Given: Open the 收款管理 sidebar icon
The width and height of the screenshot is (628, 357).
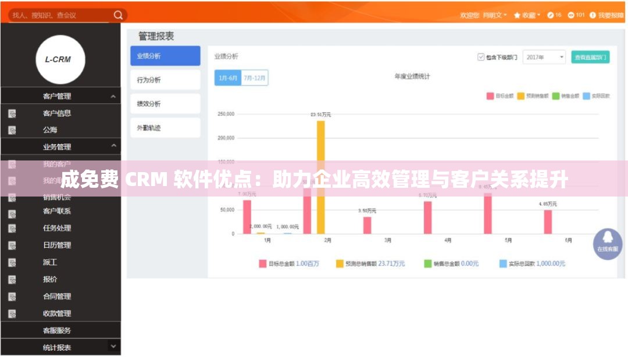Looking at the screenshot, I should click(x=13, y=313).
